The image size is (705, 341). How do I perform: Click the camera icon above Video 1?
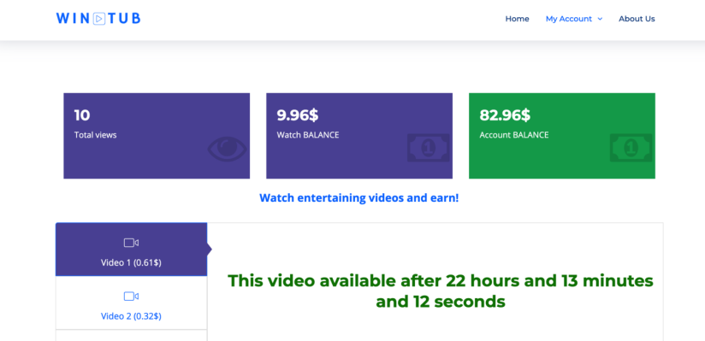(x=131, y=243)
